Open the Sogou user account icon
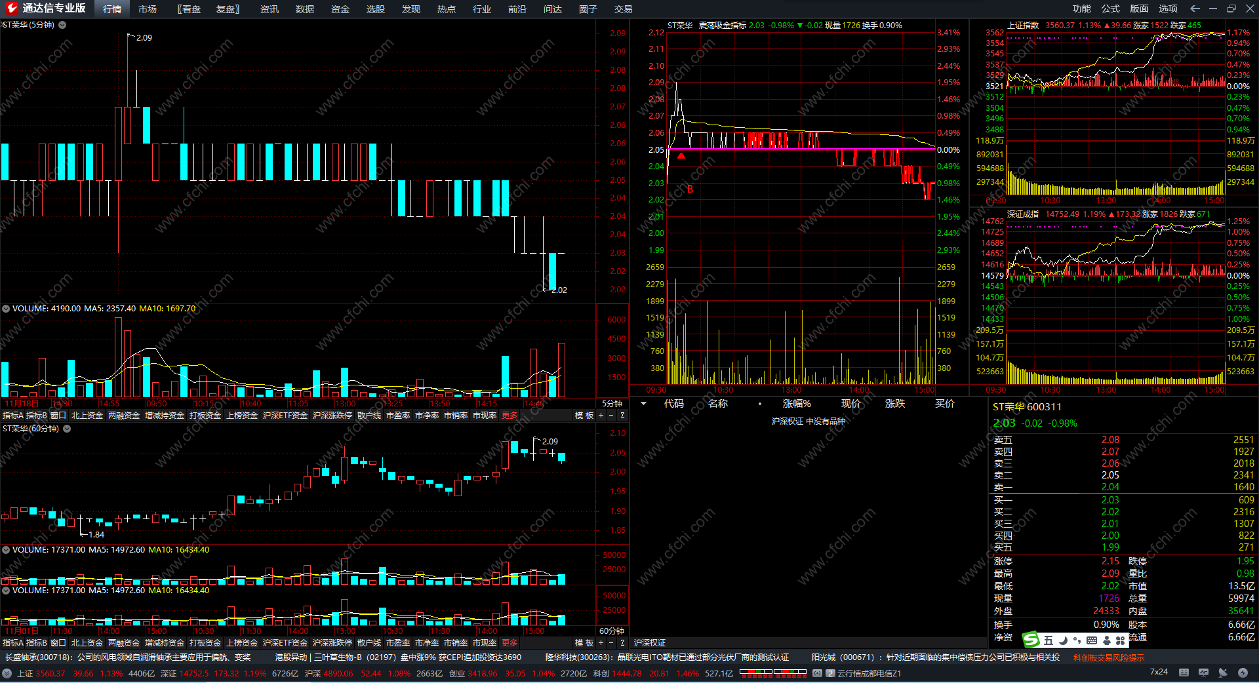This screenshot has height=683, width=1259. (1106, 640)
